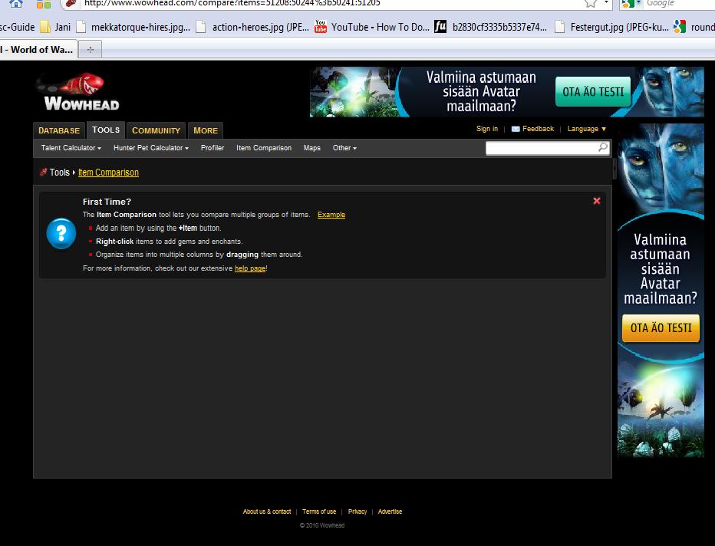This screenshot has height=546, width=715.
Task: Open Item Comparison in the submenu bar
Action: [x=264, y=148]
